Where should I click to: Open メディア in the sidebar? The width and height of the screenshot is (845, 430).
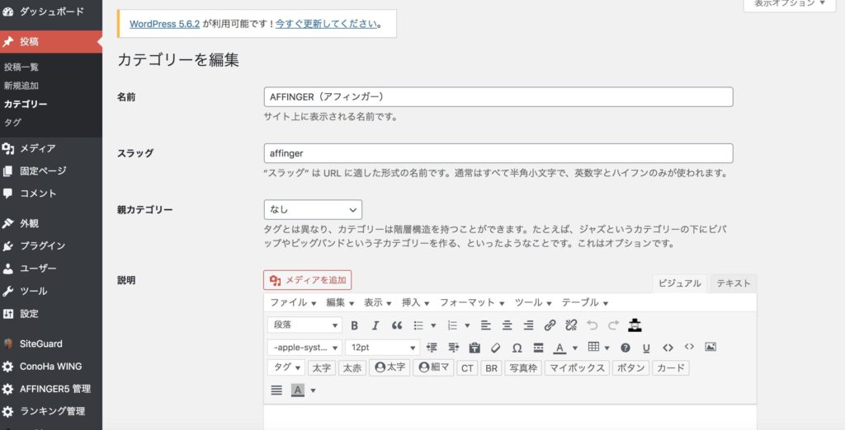(51, 148)
